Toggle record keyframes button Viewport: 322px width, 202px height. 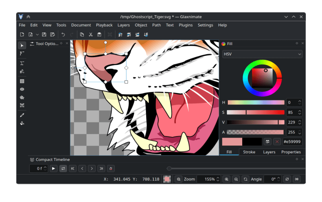111,169
